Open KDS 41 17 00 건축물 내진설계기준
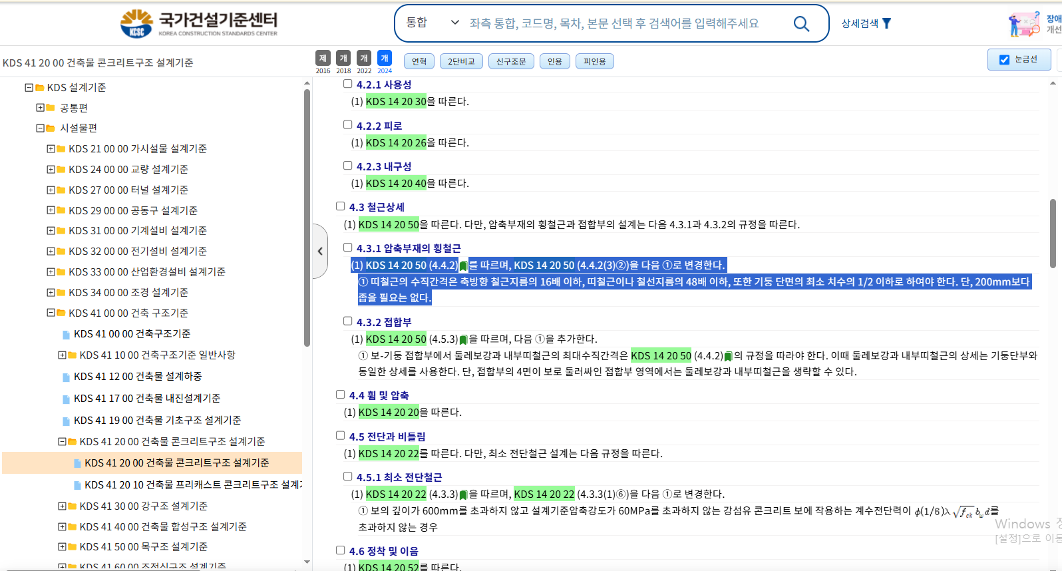The width and height of the screenshot is (1062, 571). click(147, 398)
